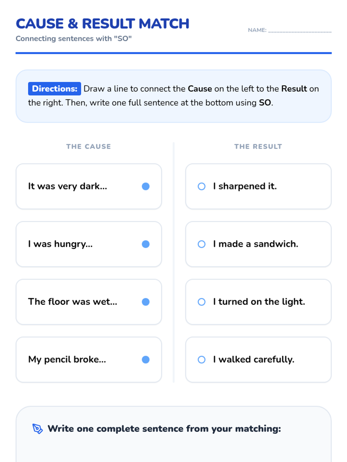
Task: Click the filled dot next to 'I was hungry...'
Action: pos(146,244)
